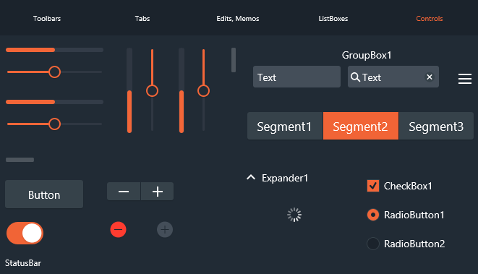Switch to the Tabs tab
Image resolution: width=478 pixels, height=274 pixels.
click(x=142, y=19)
